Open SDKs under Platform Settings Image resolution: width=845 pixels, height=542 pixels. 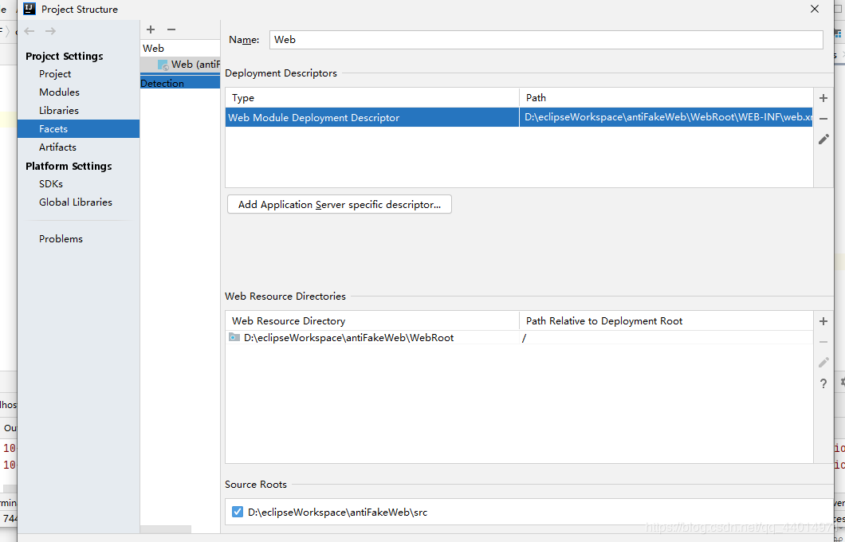coord(51,184)
